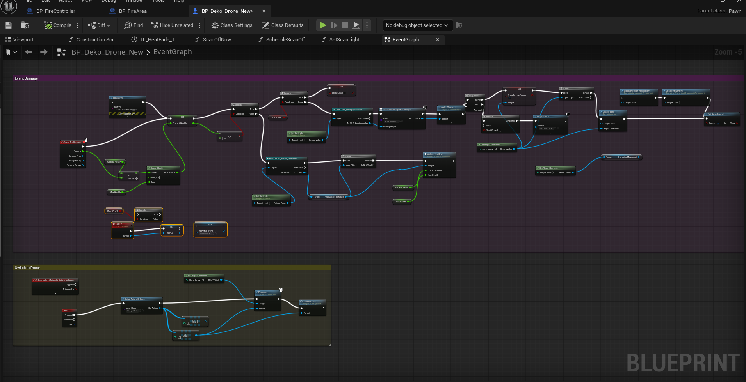The image size is (746, 382).
Task: Click EventGraph in the breadcrumb
Action: 173,52
